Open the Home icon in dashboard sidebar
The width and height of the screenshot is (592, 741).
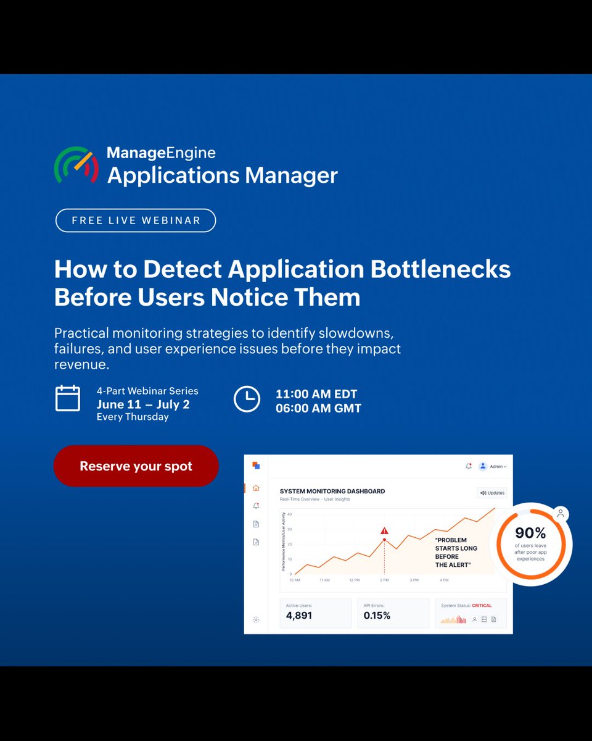(x=256, y=488)
